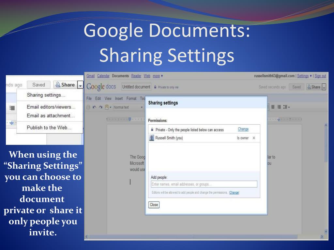Viewport: 334px width, 250px height.
Task: Click the lock icon in the Permissions row
Action: point(152,130)
